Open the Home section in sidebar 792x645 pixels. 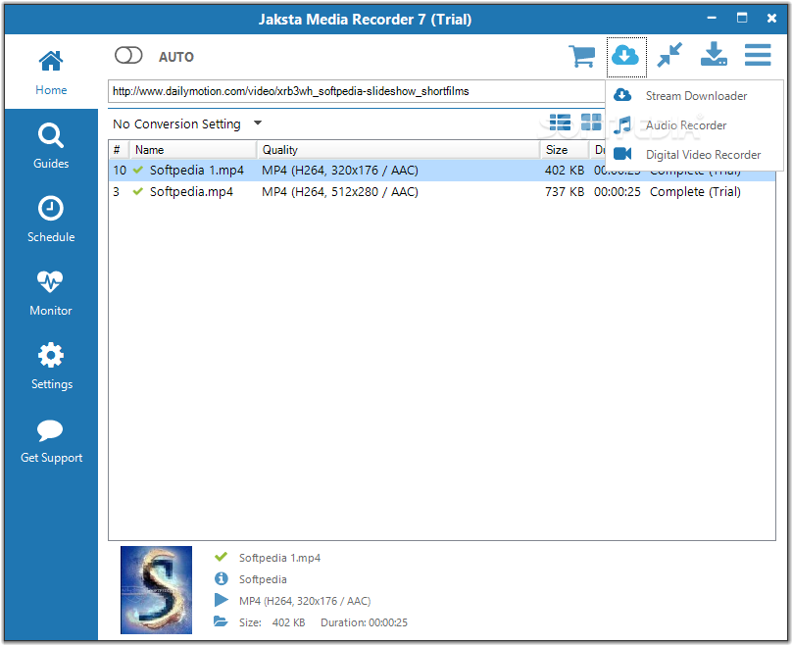[x=51, y=73]
